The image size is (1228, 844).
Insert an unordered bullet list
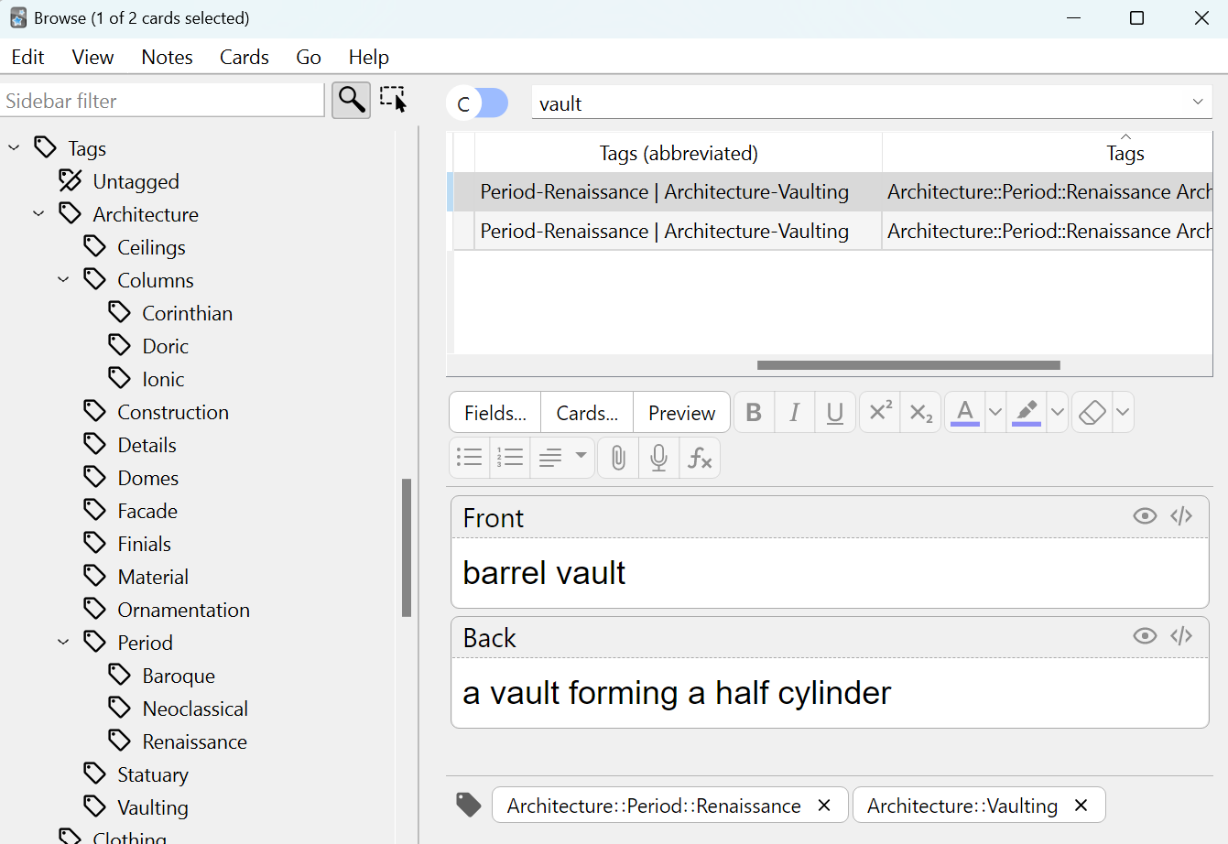[470, 458]
